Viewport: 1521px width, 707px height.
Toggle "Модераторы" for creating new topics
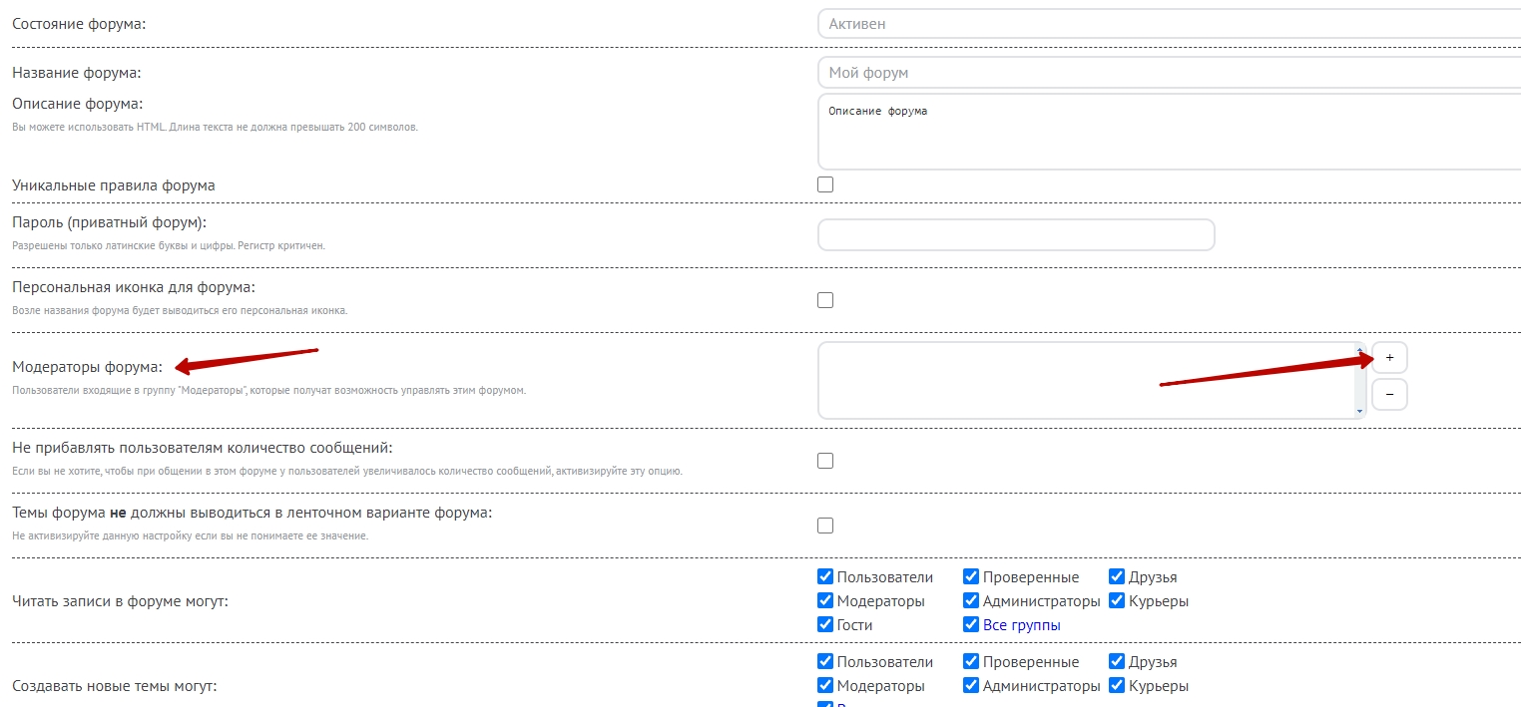click(x=825, y=686)
